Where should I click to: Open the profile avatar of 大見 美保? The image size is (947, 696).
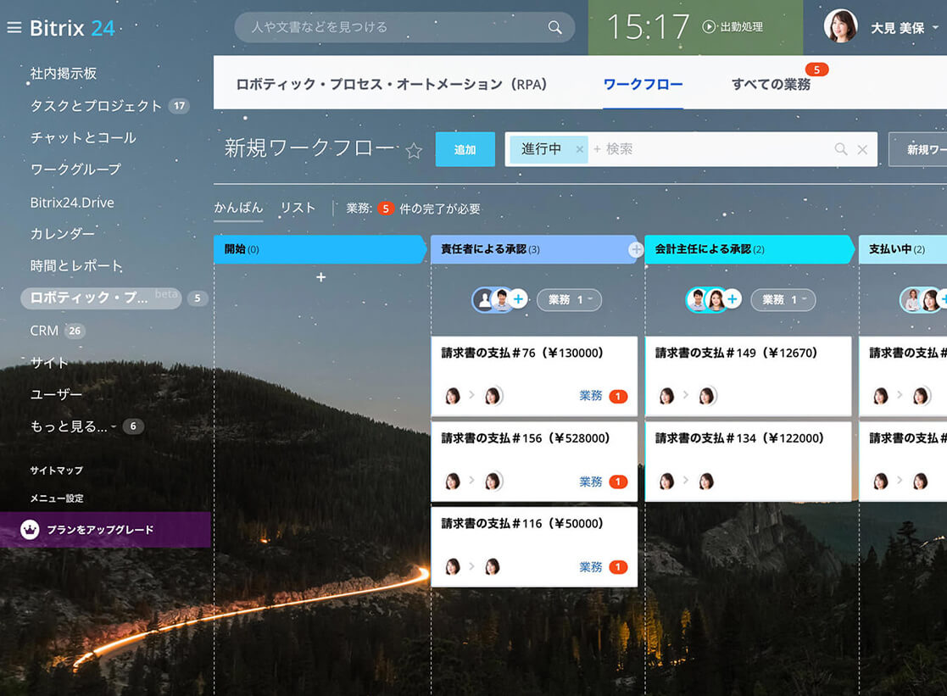[840, 26]
